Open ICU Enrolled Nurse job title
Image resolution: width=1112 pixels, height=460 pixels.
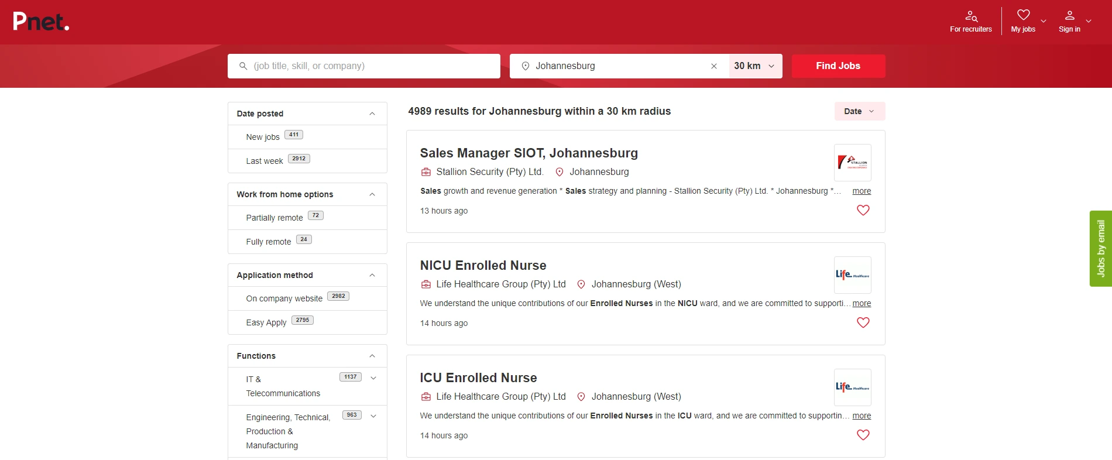pyautogui.click(x=479, y=378)
